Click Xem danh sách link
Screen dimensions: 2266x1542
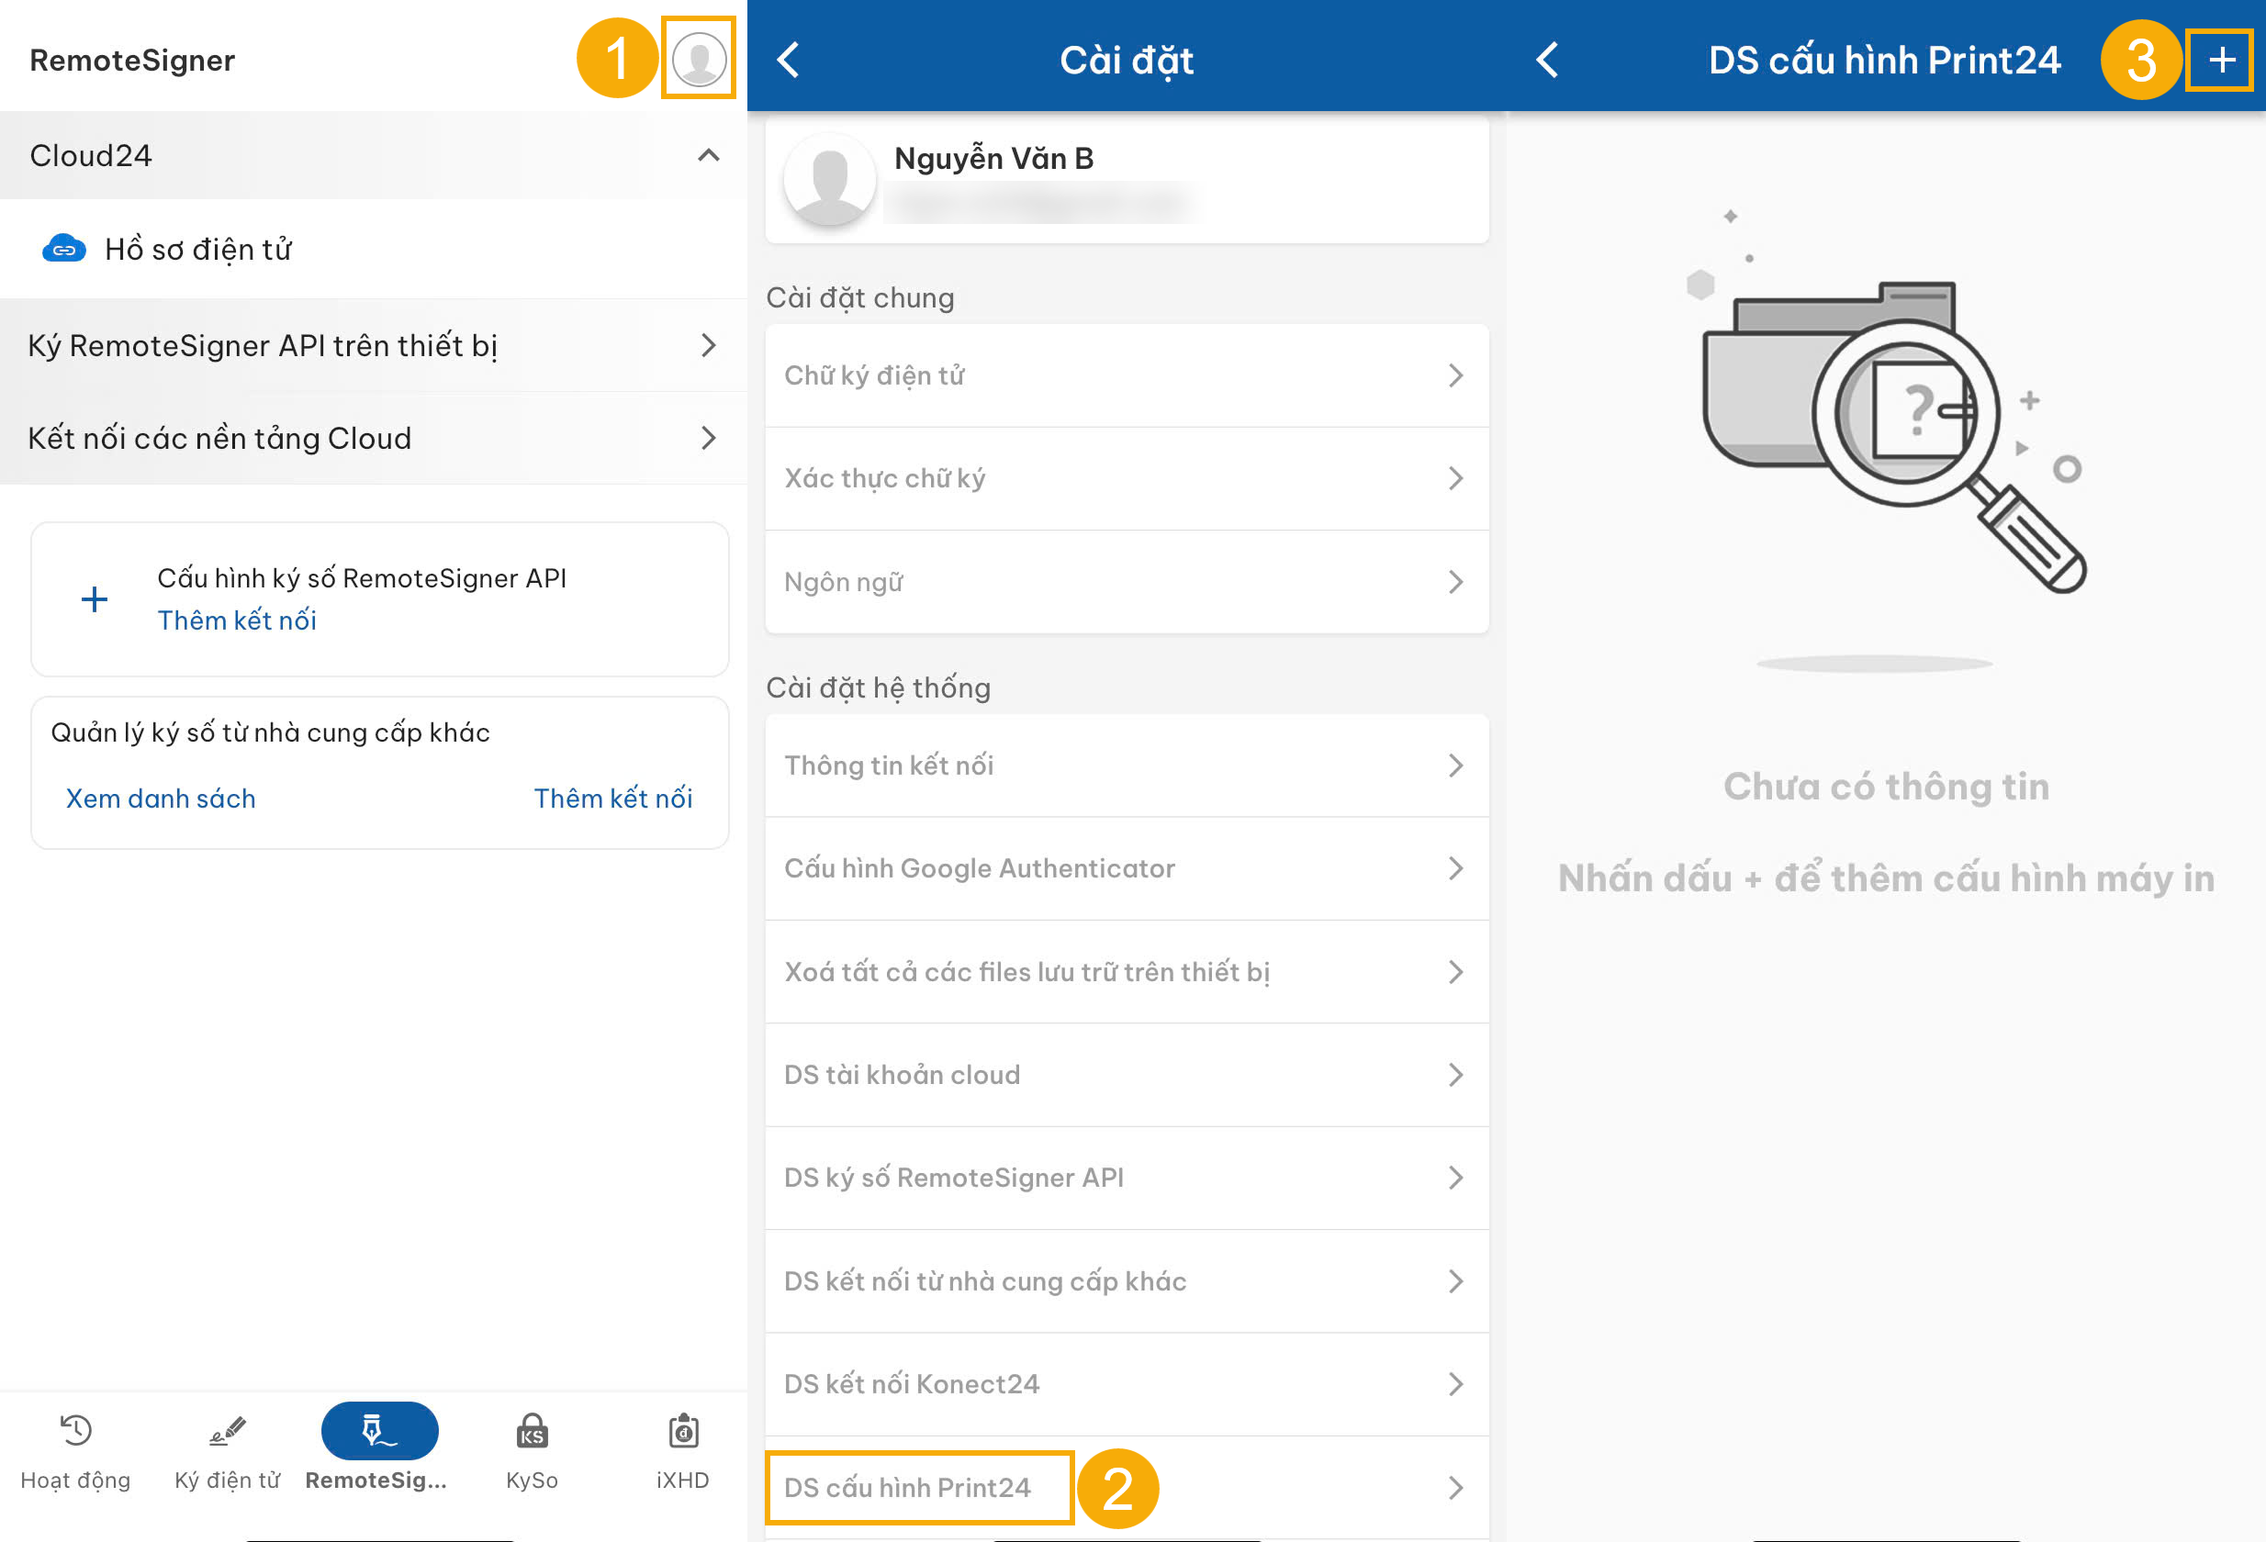(160, 799)
